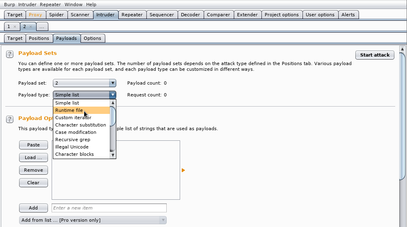Viewport: 407px width, 227px height.
Task: Switch to the User options tab
Action: tap(320, 15)
